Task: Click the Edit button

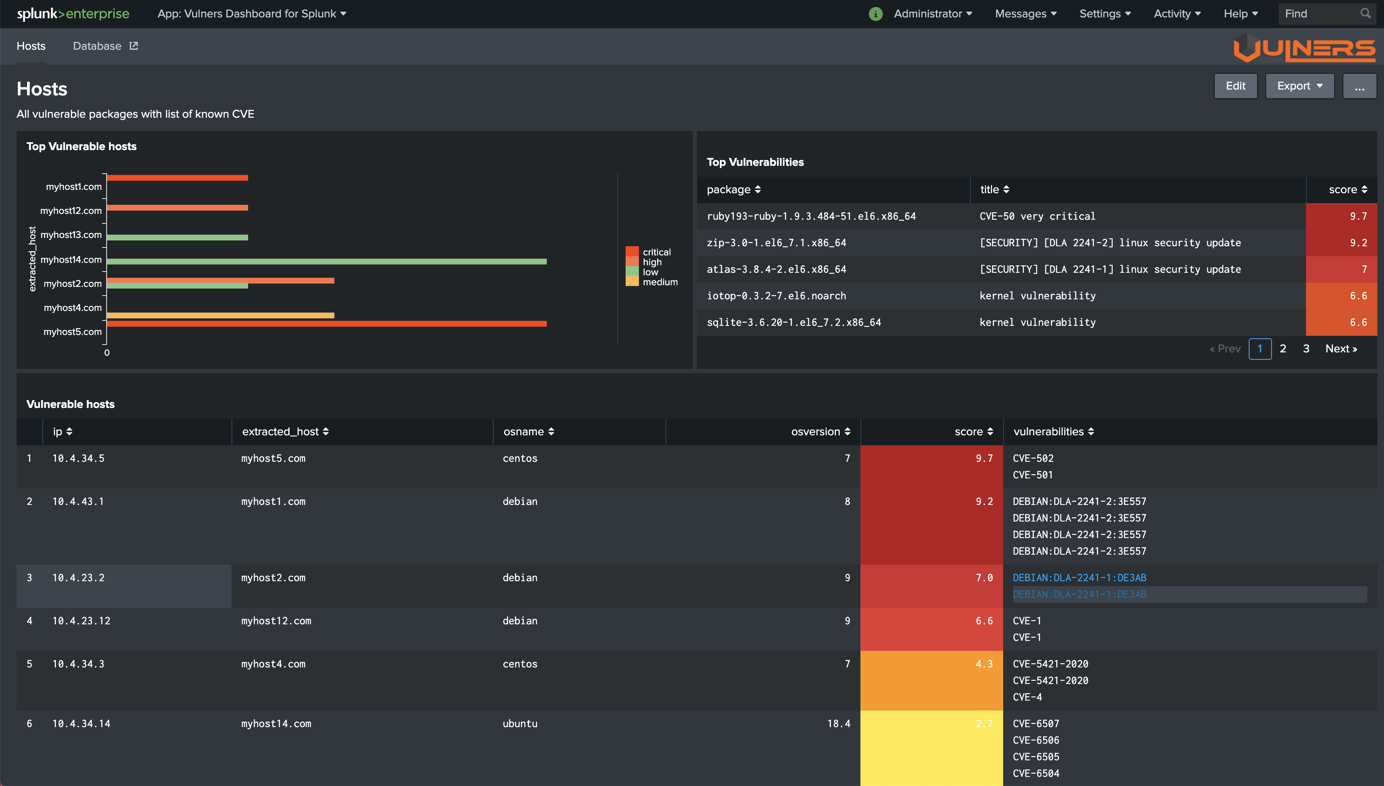Action: pyautogui.click(x=1235, y=86)
